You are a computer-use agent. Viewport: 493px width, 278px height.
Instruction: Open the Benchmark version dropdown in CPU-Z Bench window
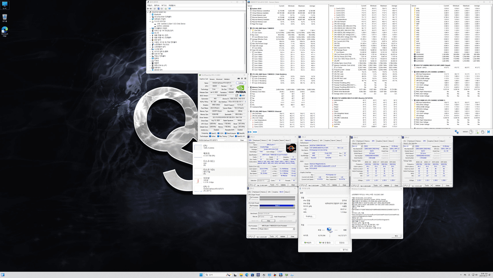pos(276,214)
